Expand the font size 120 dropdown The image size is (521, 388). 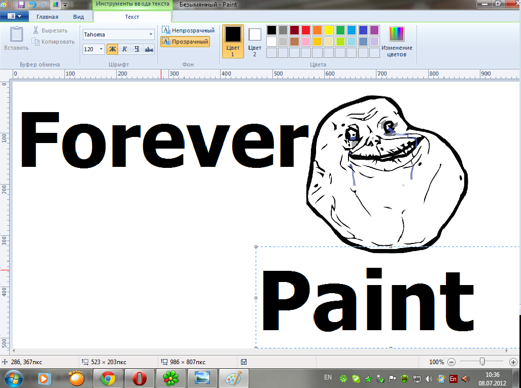[100, 49]
